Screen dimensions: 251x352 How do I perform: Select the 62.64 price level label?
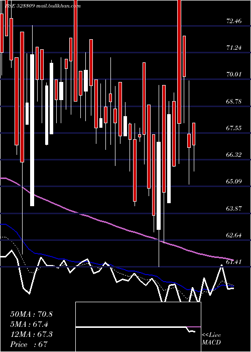[234, 235]
